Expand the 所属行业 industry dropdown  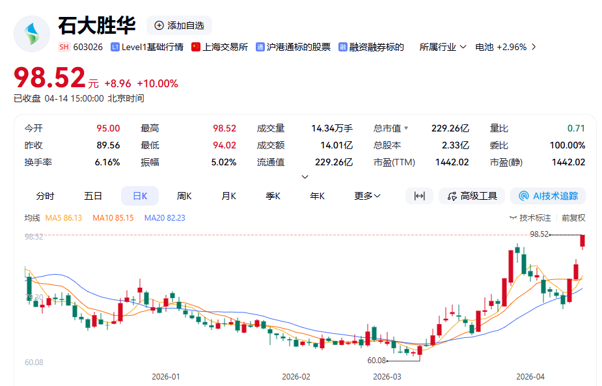[x=443, y=47]
